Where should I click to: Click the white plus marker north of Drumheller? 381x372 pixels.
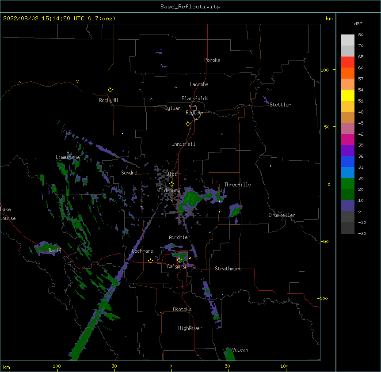click(271, 166)
